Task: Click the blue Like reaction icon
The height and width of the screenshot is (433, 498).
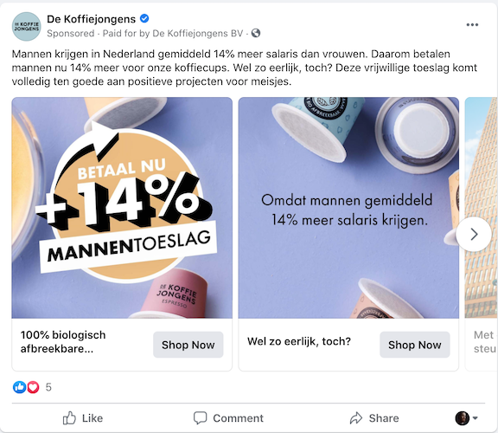Action: point(19,387)
